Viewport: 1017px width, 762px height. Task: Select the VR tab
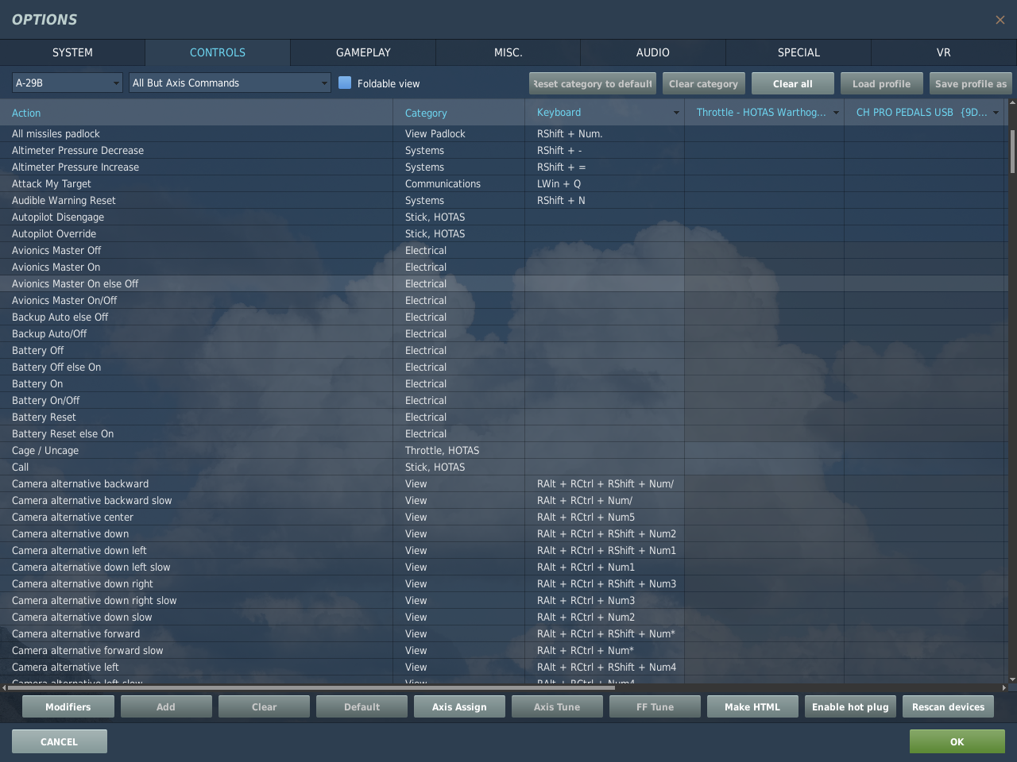coord(944,52)
